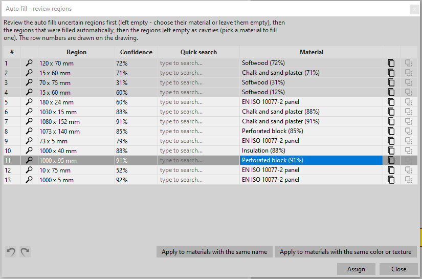
Task: Copy material icon for Softwood (31%) row
Action: pyautogui.click(x=391, y=82)
